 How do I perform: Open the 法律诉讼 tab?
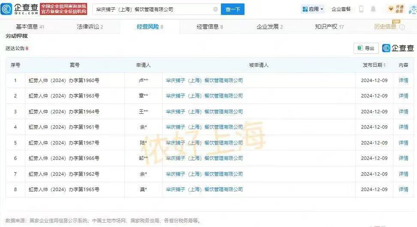pos(90,27)
